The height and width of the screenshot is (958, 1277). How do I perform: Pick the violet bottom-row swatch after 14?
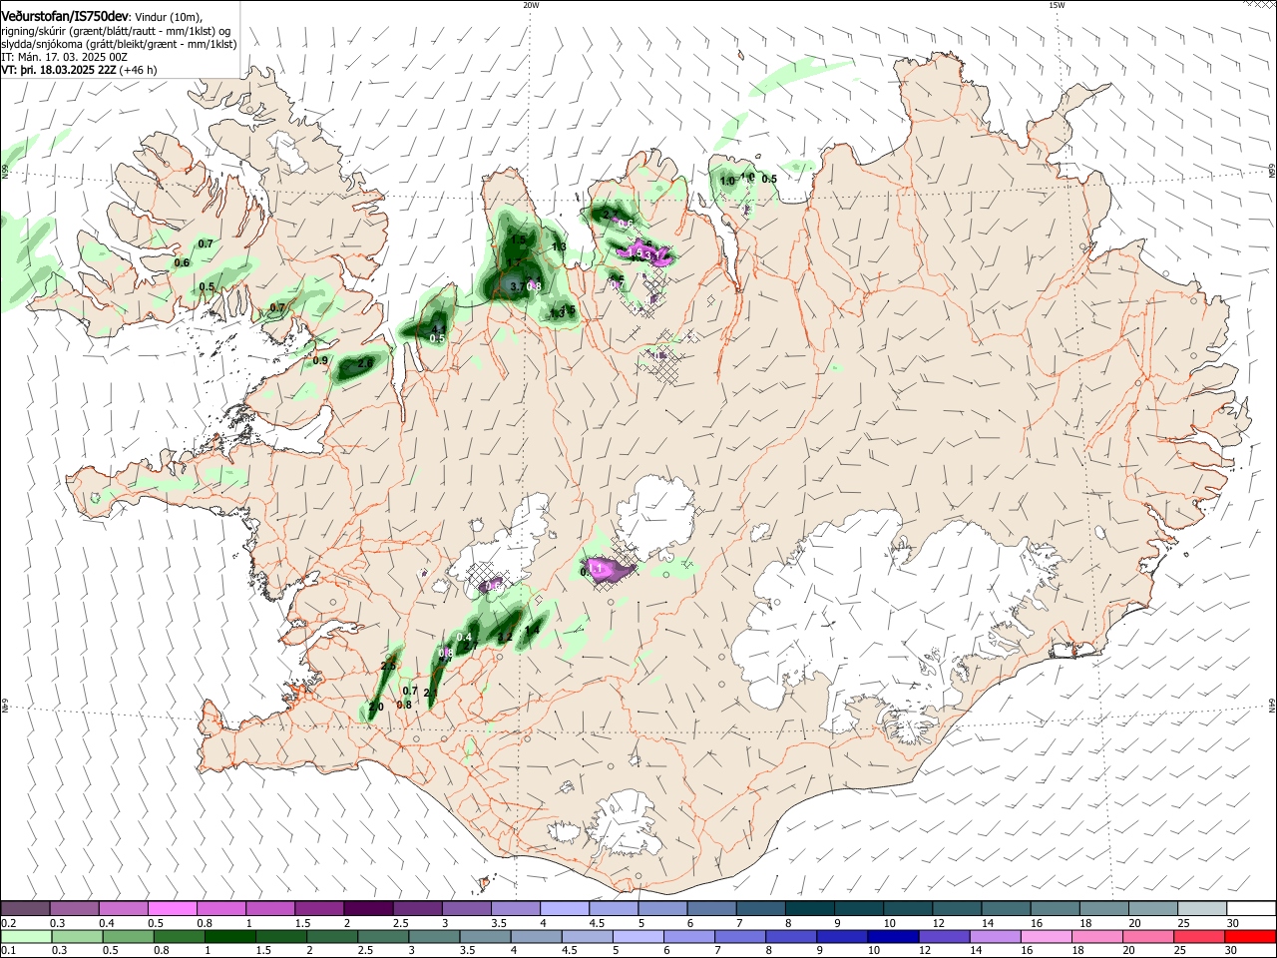995,936
